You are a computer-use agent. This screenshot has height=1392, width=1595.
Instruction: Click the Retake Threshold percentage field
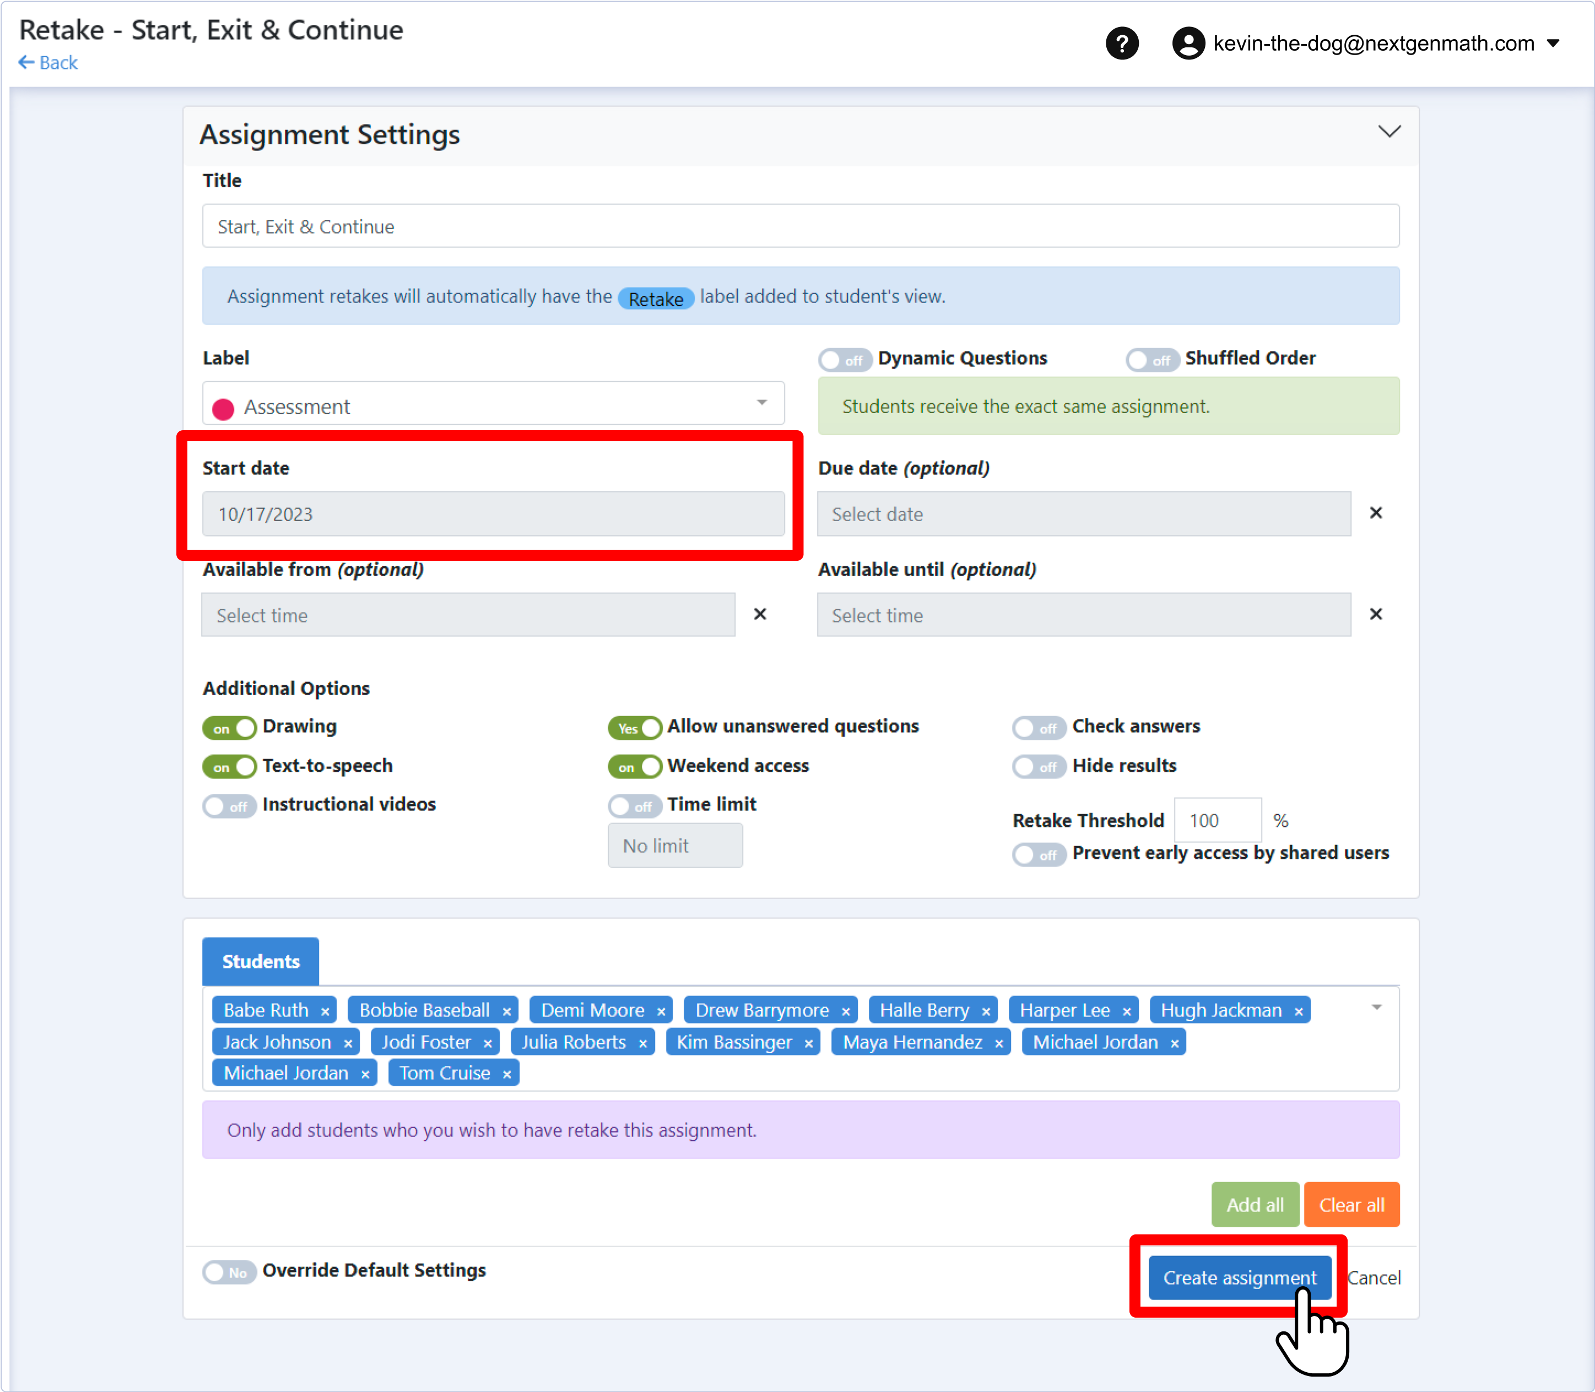1218,820
